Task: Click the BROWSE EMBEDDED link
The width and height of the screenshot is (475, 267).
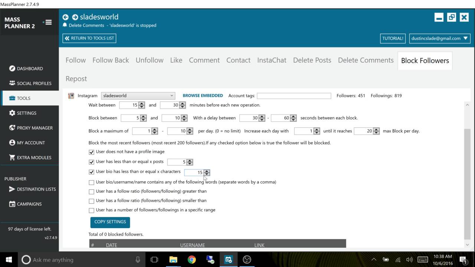Action: coord(203,96)
